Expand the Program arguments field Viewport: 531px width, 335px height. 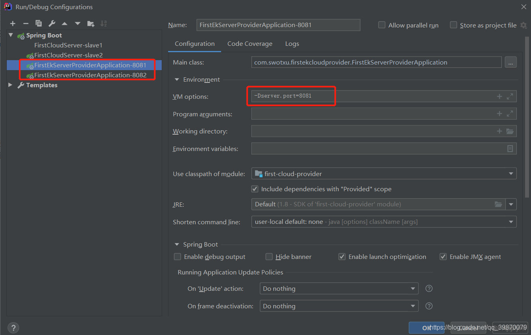(x=510, y=114)
